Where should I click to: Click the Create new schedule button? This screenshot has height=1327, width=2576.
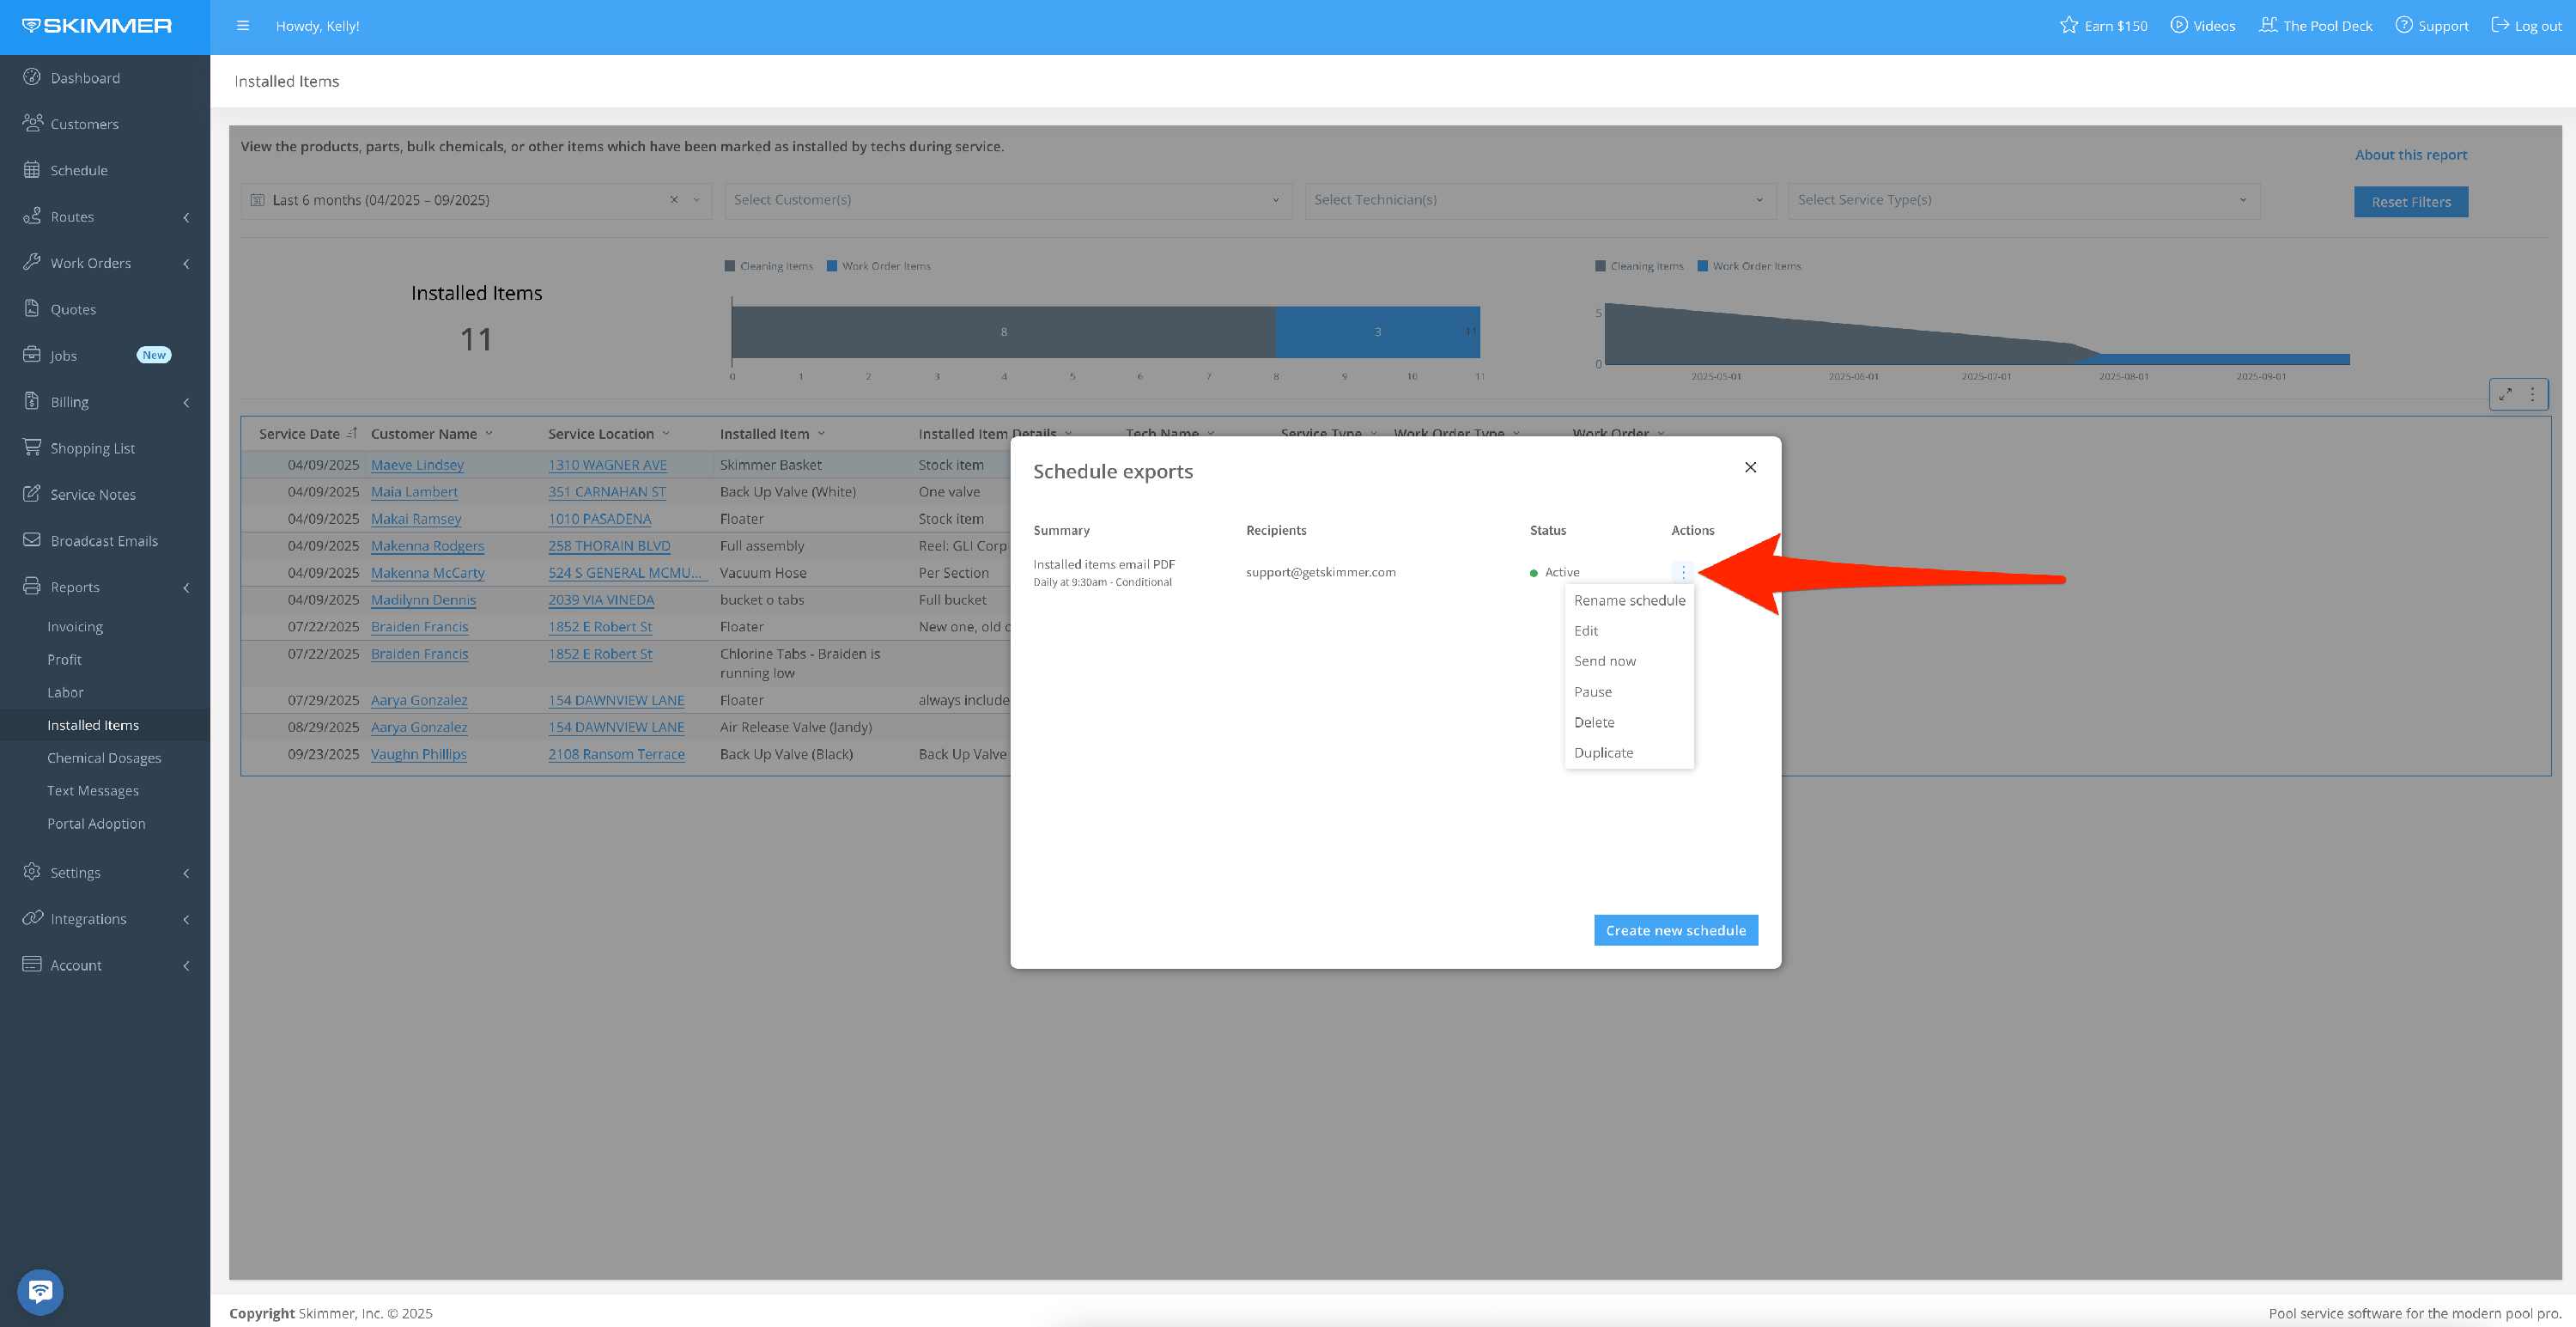click(1675, 930)
